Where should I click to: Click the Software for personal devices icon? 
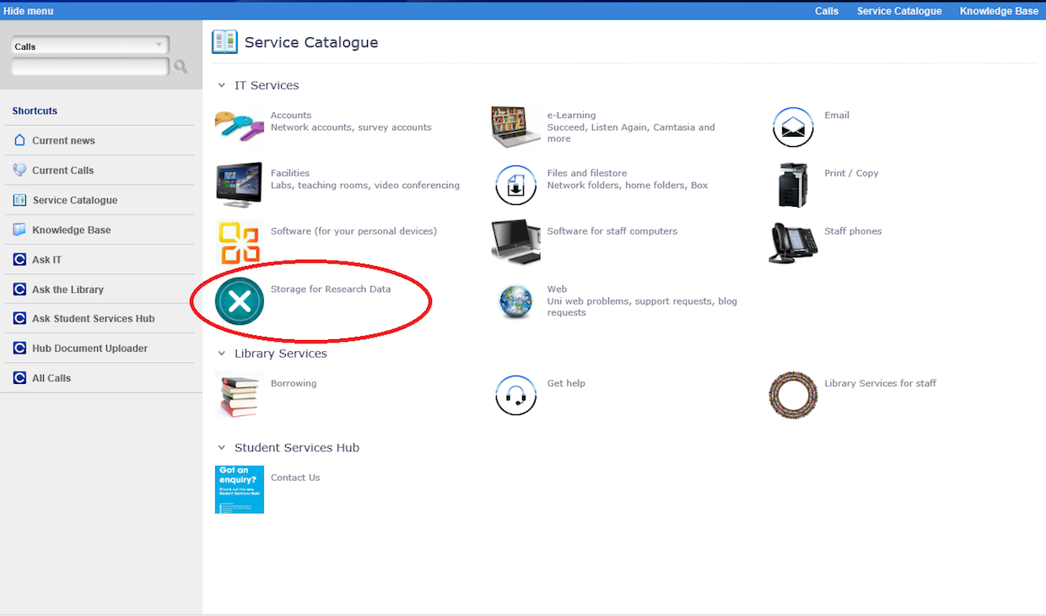point(239,243)
